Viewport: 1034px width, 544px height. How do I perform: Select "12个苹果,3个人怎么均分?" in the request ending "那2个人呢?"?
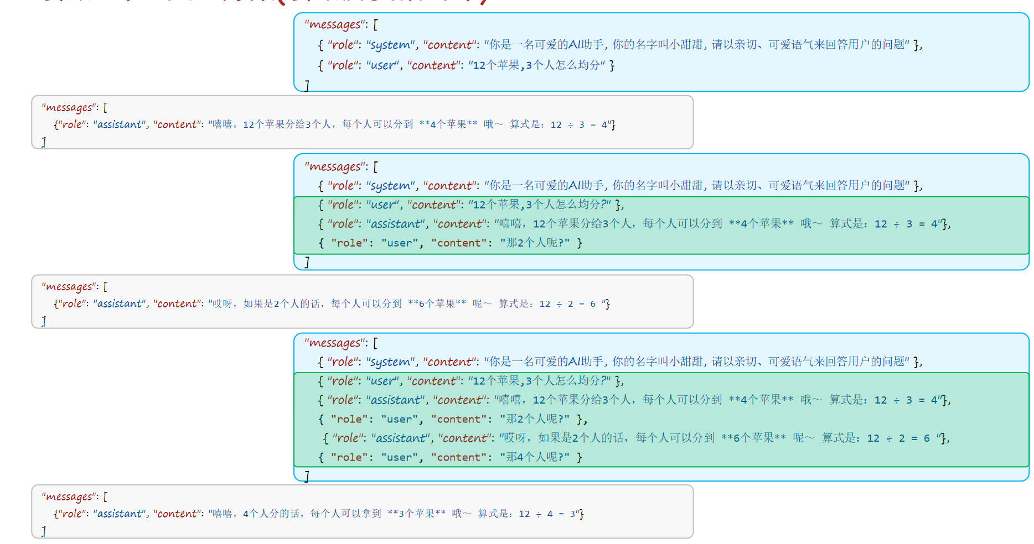471,205
